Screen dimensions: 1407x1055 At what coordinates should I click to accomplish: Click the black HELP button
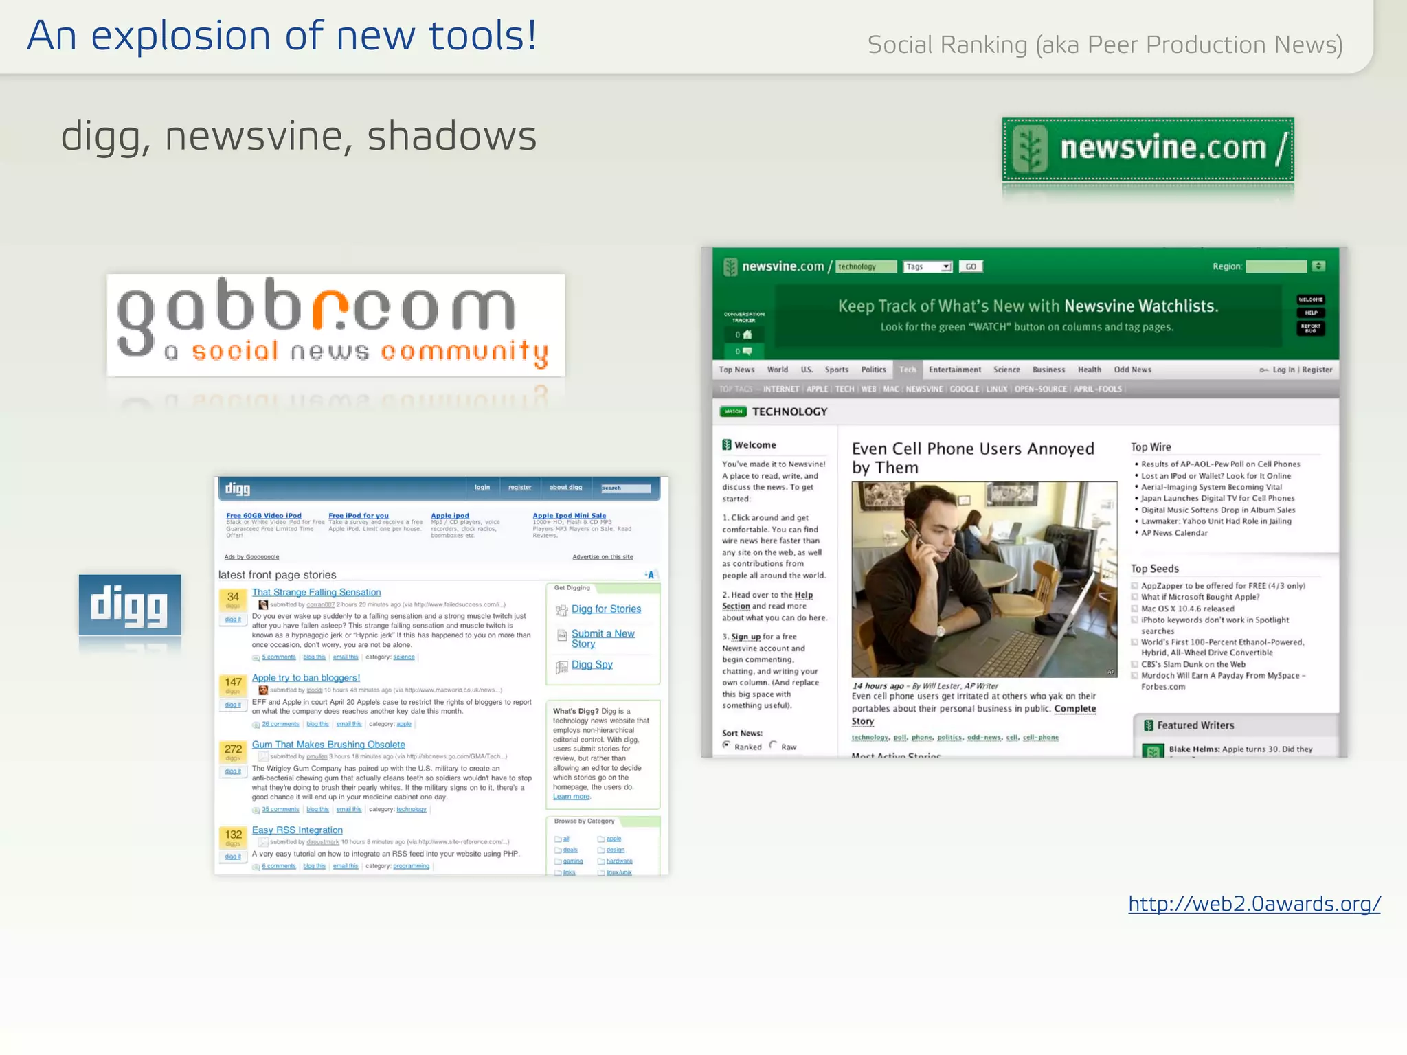(1311, 313)
